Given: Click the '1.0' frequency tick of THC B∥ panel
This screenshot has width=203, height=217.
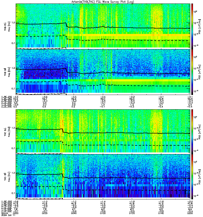Looking at the screenshot, I should pyautogui.click(x=13, y=173).
